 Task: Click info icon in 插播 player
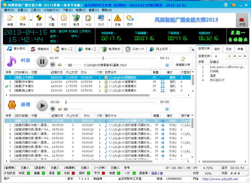[x=167, y=109]
